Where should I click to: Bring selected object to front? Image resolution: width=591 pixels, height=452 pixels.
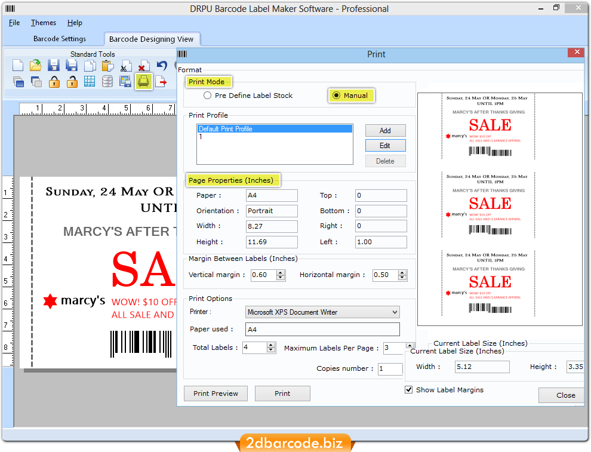(x=18, y=81)
